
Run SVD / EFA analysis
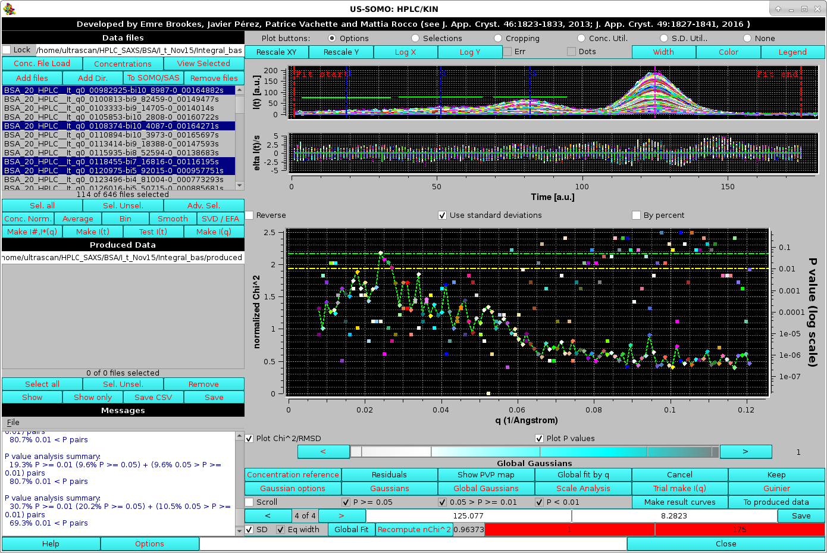[x=221, y=218]
